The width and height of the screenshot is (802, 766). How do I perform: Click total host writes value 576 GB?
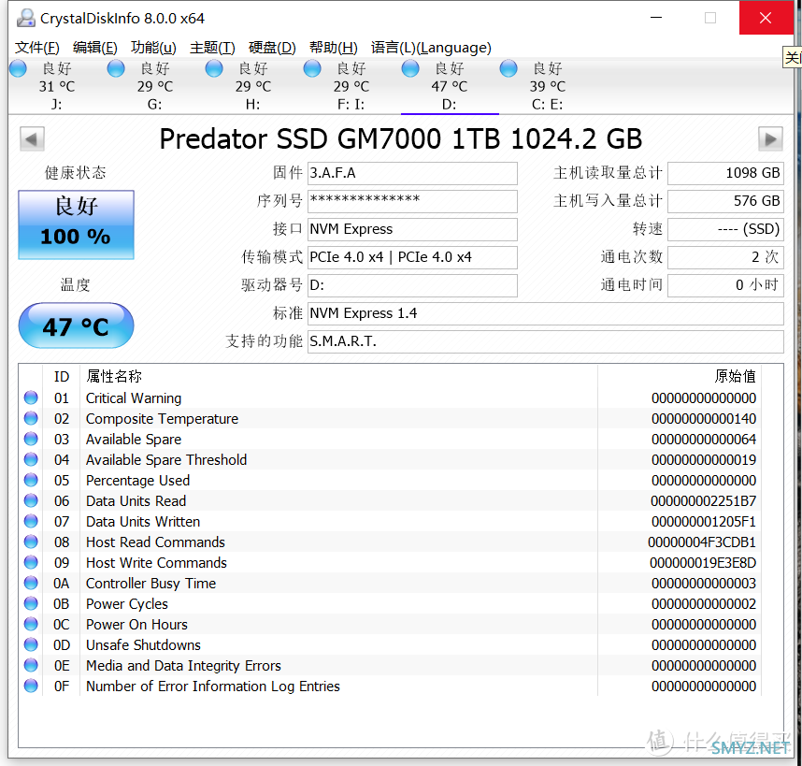(x=725, y=201)
